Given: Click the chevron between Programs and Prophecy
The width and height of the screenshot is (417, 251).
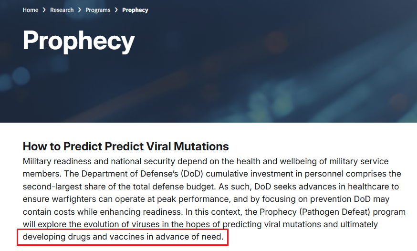Looking at the screenshot, I should pos(116,10).
